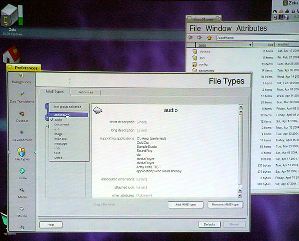This screenshot has height=241, width=299.
Task: Select the Data Translations preference icon
Action: (21, 97)
